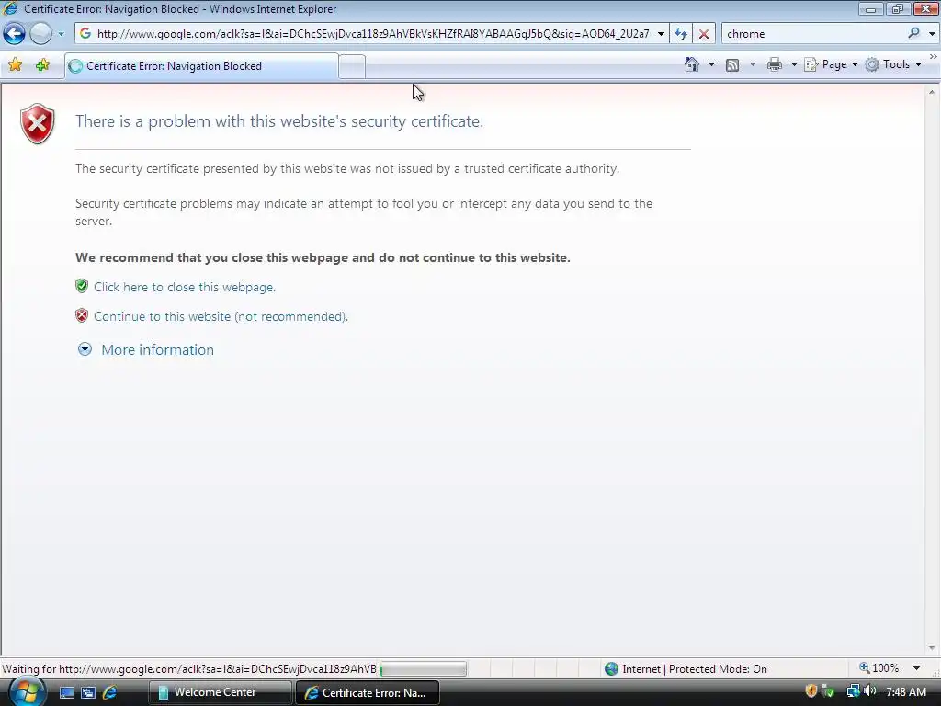941x706 pixels.
Task: Click the scrollbar up arrow
Action: click(x=932, y=93)
